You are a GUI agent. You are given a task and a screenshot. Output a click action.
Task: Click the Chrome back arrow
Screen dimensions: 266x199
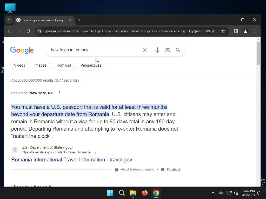pyautogui.click(x=10, y=31)
